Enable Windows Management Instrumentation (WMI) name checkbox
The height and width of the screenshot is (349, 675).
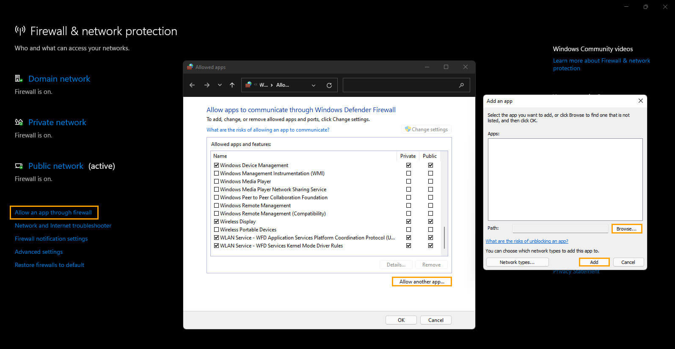click(x=216, y=173)
